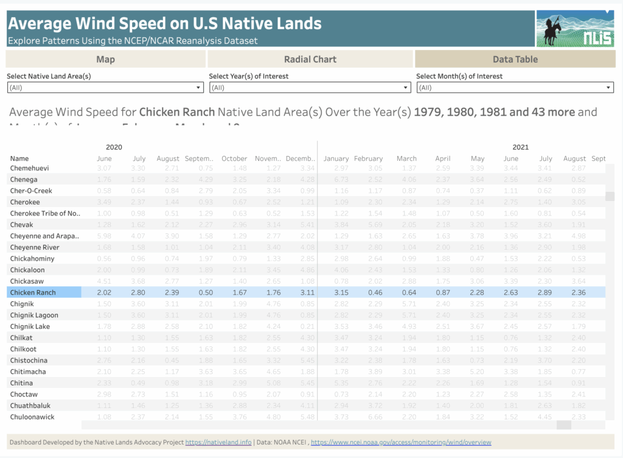Click the NLIS horse rider logo
623x458 pixels.
[574, 29]
